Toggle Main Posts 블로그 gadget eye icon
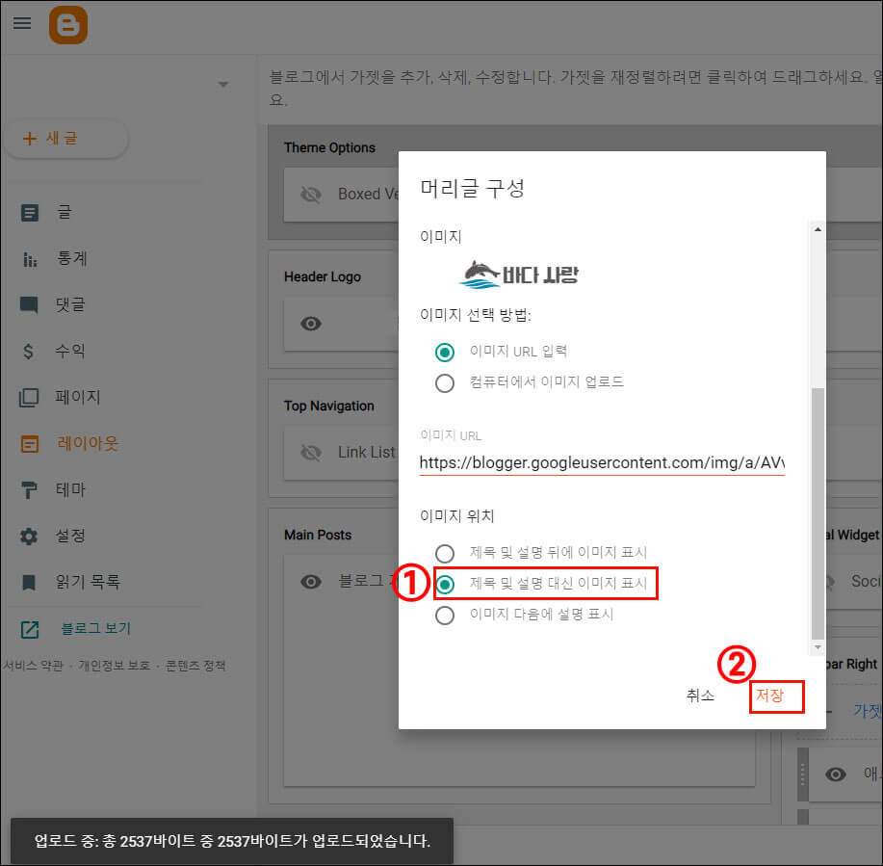The width and height of the screenshot is (883, 866). coord(311,582)
